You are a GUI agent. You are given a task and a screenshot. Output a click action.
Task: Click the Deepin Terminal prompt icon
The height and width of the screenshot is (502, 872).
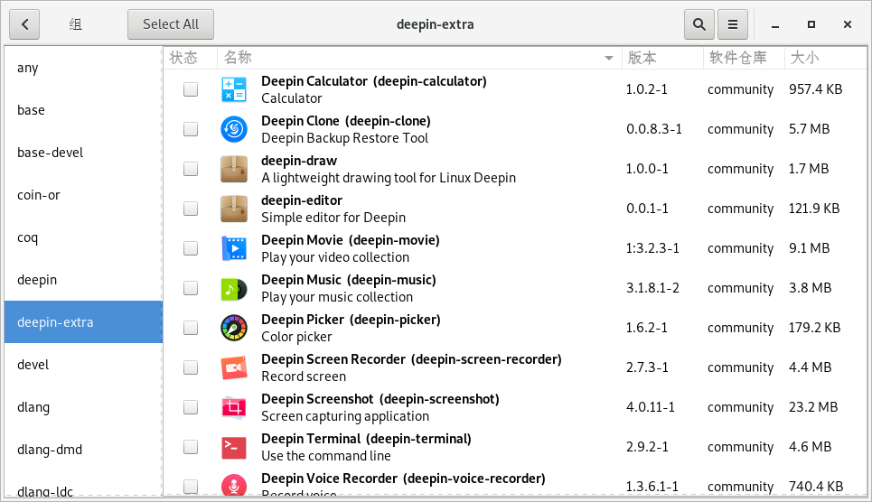233,447
